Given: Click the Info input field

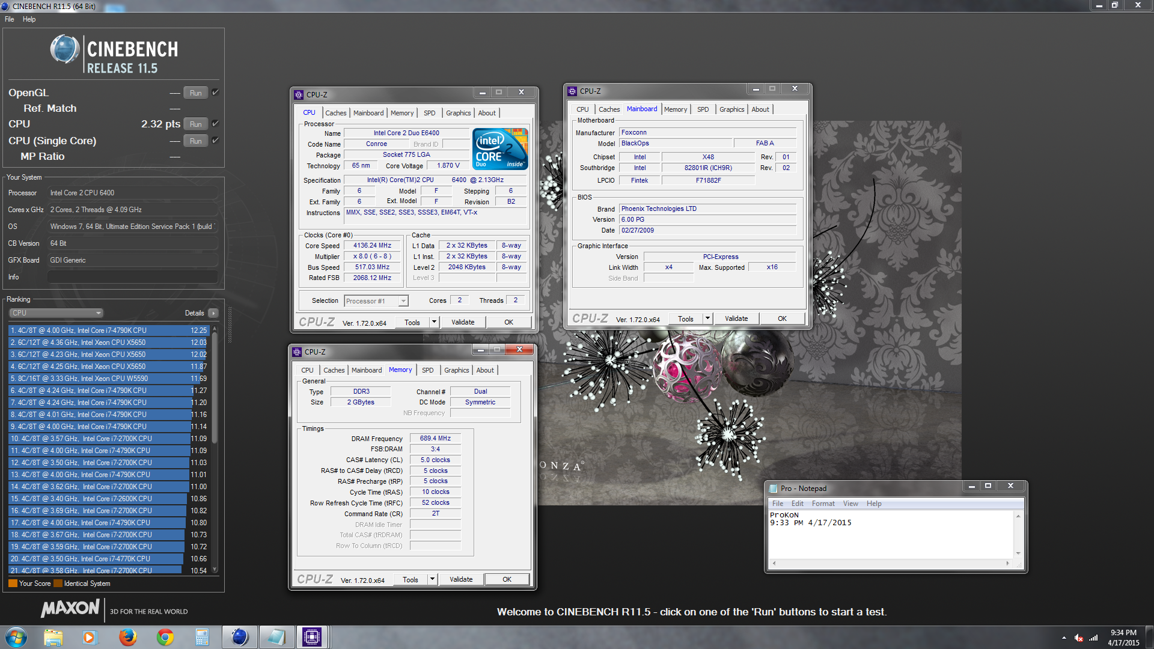Looking at the screenshot, I should pyautogui.click(x=132, y=277).
